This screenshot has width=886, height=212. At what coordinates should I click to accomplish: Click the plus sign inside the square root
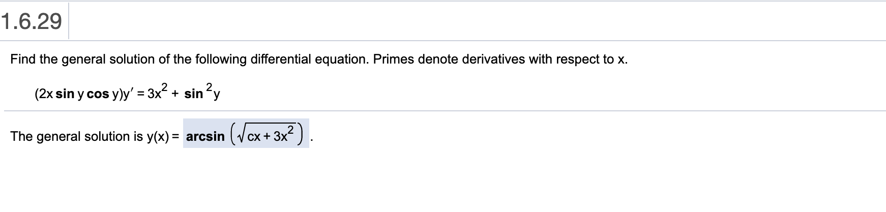tap(267, 137)
